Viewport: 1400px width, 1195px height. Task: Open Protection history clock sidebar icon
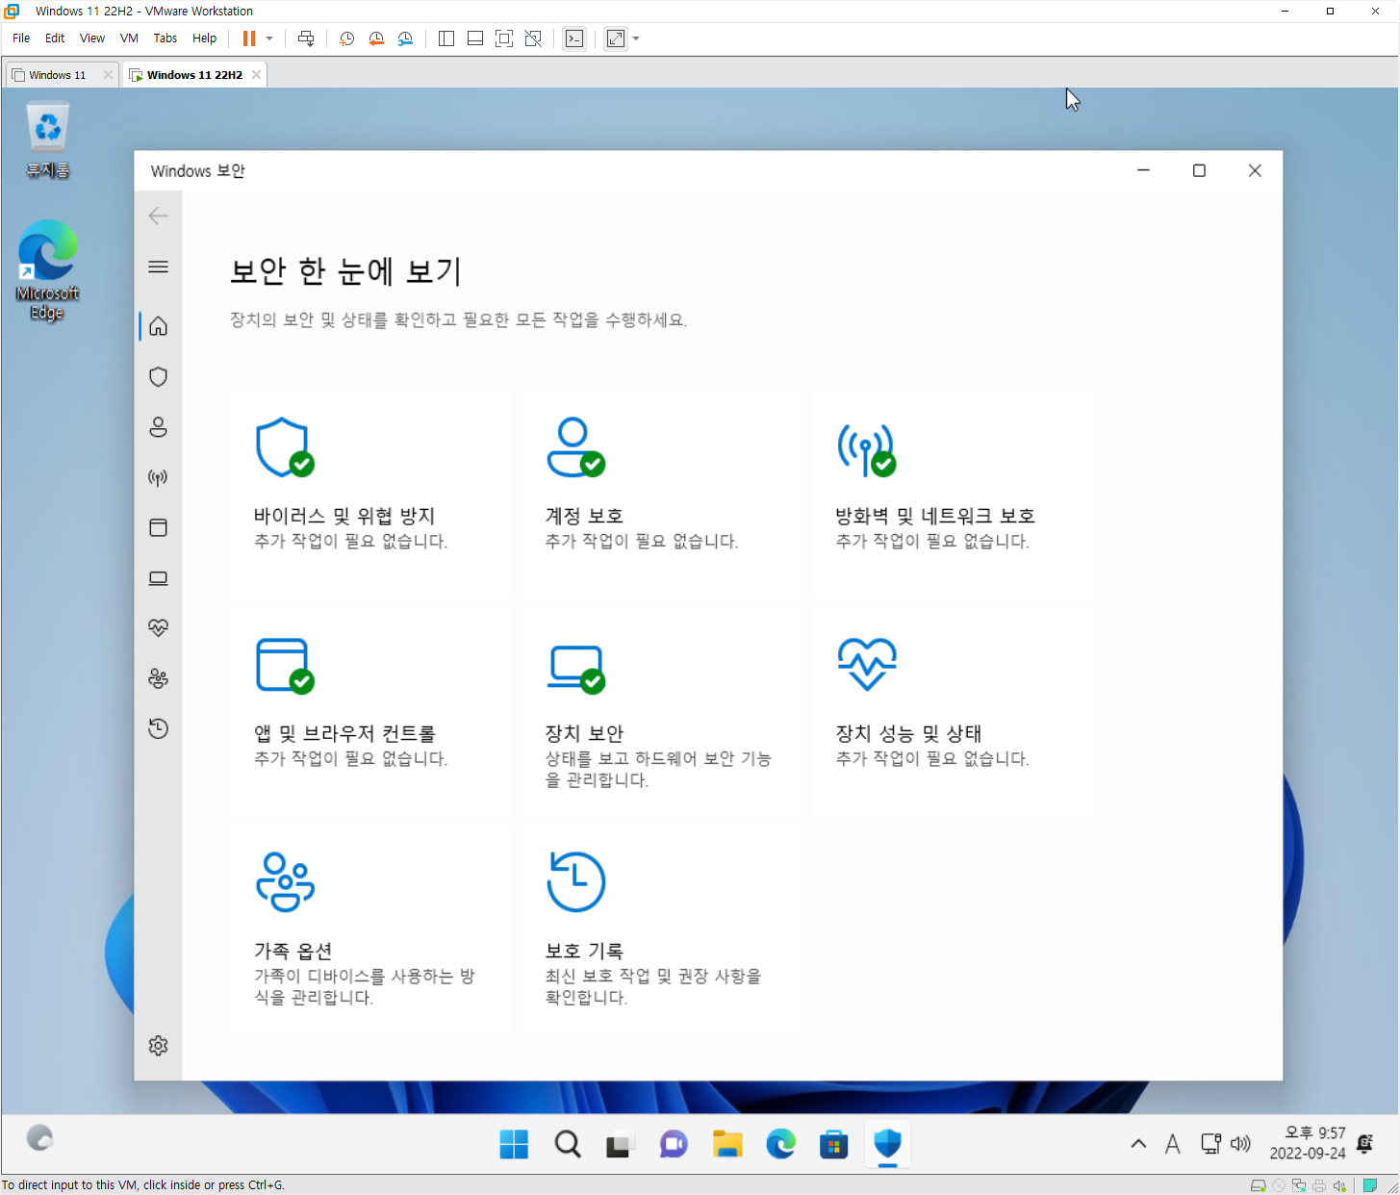point(159,728)
